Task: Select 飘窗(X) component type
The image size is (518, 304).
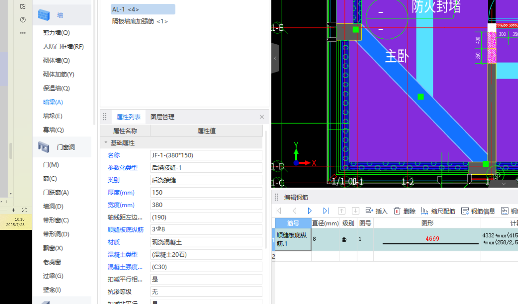Action: click(x=53, y=248)
